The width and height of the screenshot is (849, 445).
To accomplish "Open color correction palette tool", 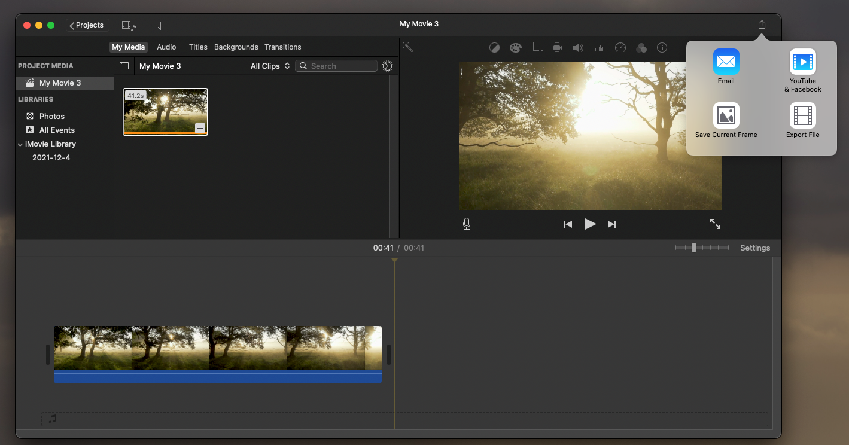I will tap(515, 48).
